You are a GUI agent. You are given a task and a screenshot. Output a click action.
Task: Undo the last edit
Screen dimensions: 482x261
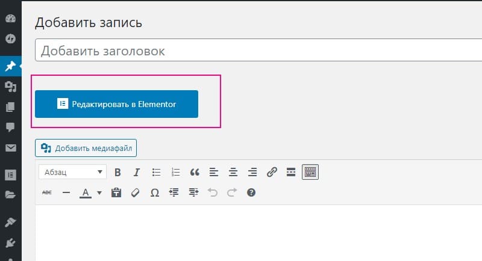point(213,192)
